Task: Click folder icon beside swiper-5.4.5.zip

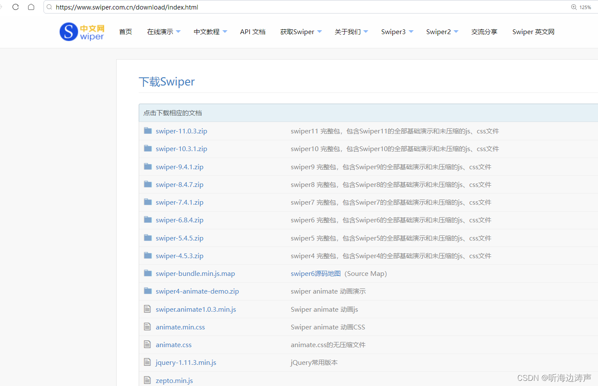Action: (x=148, y=237)
